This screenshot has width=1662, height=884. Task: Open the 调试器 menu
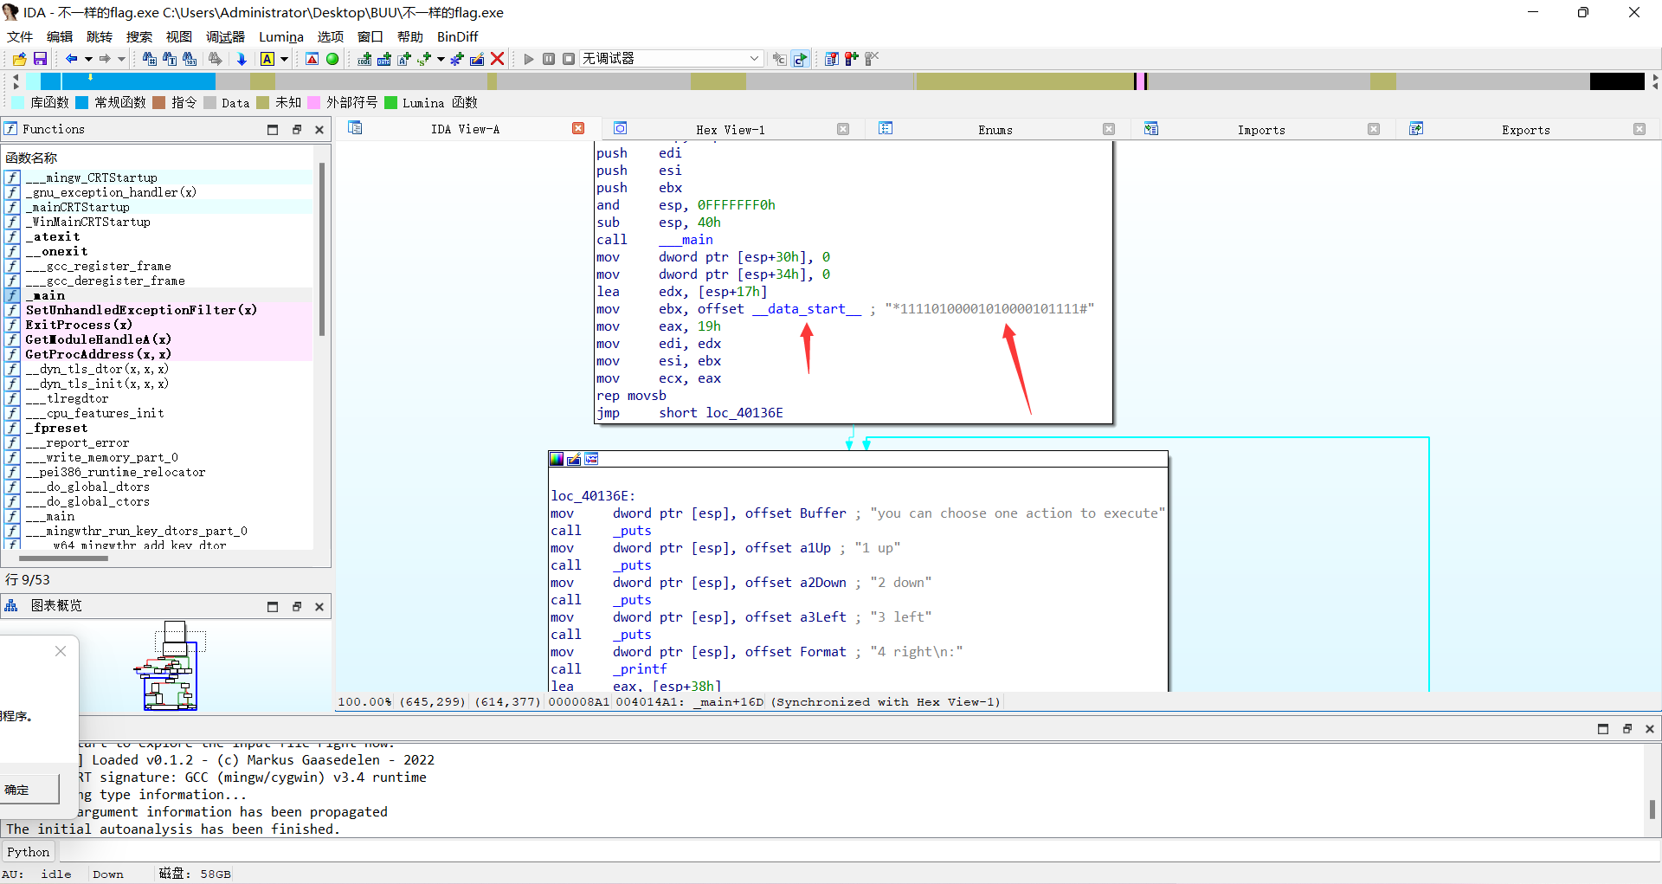coord(225,36)
